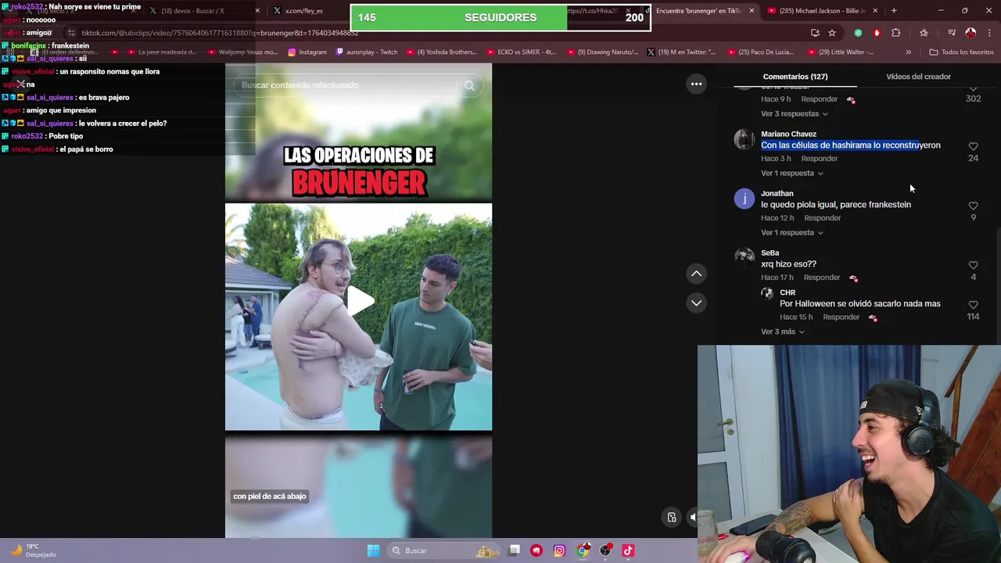Open the username link 'Mariano Chavez'
This screenshot has width=1001, height=563.
click(788, 134)
